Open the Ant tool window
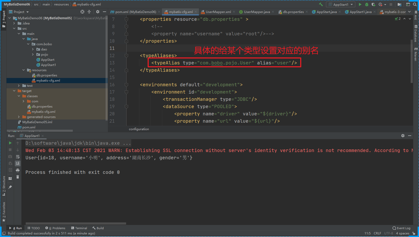Image resolution: width=419 pixels, height=237 pixels. (x=416, y=16)
